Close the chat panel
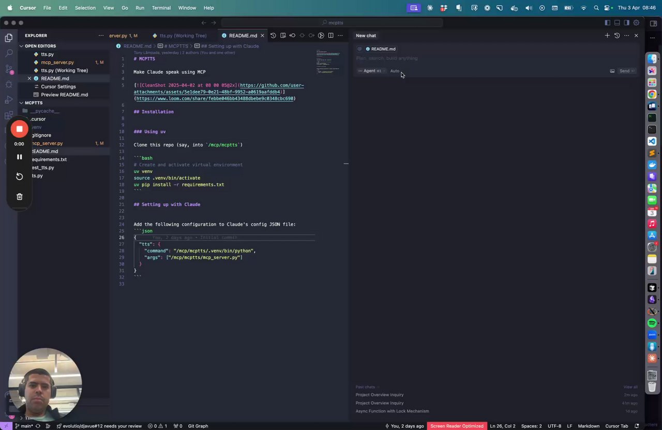This screenshot has height=430, width=662. click(x=636, y=36)
